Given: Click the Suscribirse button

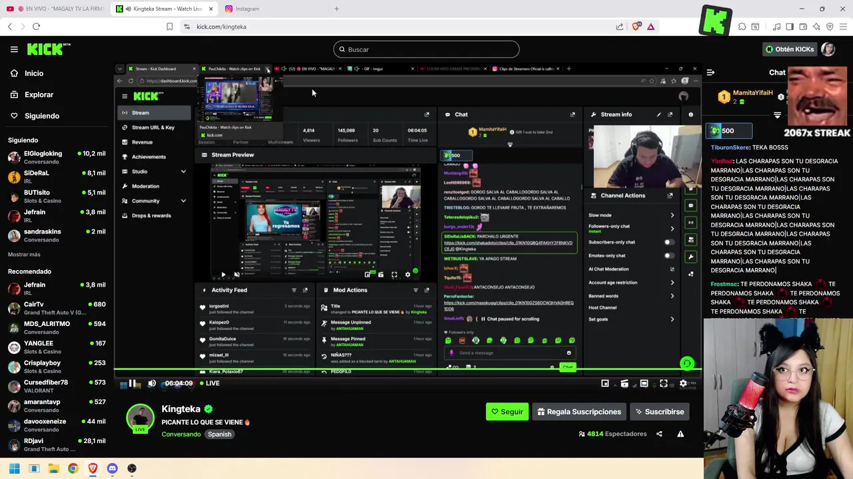Looking at the screenshot, I should click(x=659, y=412).
